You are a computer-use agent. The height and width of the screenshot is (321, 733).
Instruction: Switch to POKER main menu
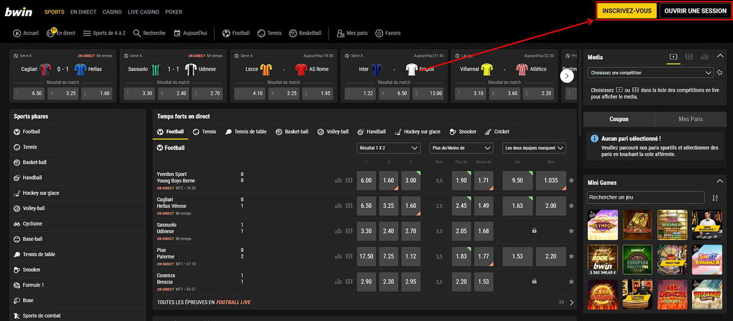point(173,12)
